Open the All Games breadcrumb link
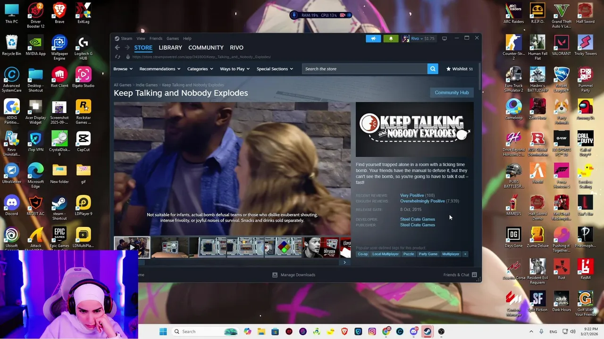This screenshot has height=339, width=604. pos(122,85)
